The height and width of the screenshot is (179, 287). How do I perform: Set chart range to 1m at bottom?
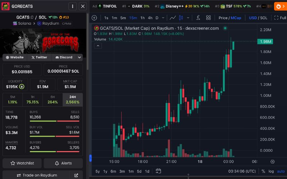(131, 171)
